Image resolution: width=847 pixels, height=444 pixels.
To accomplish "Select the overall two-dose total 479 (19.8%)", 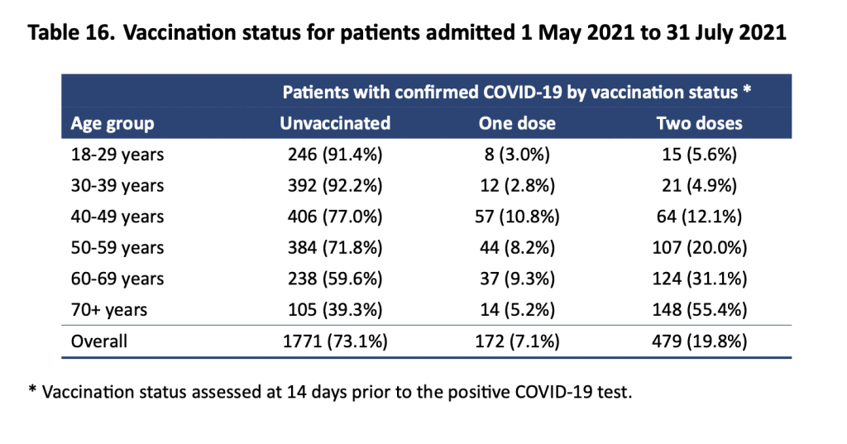I will click(x=699, y=341).
